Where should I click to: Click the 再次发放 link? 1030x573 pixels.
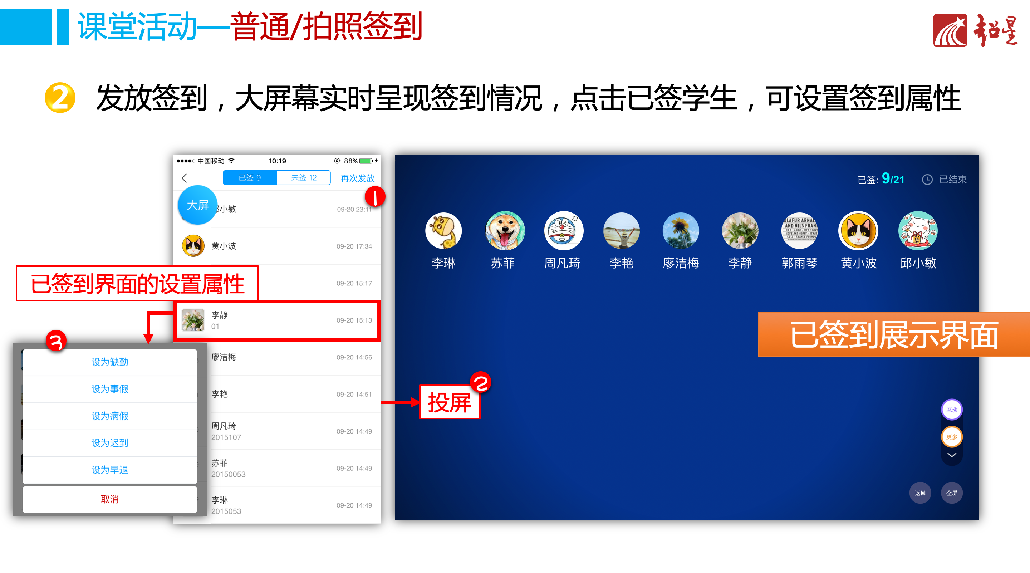[x=358, y=178]
